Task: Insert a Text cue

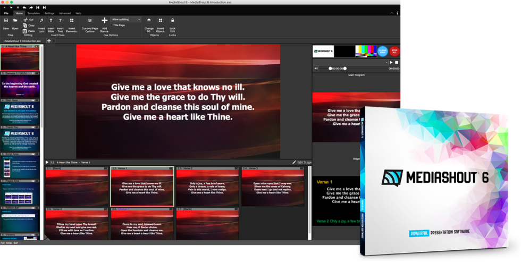Action: tap(60, 24)
